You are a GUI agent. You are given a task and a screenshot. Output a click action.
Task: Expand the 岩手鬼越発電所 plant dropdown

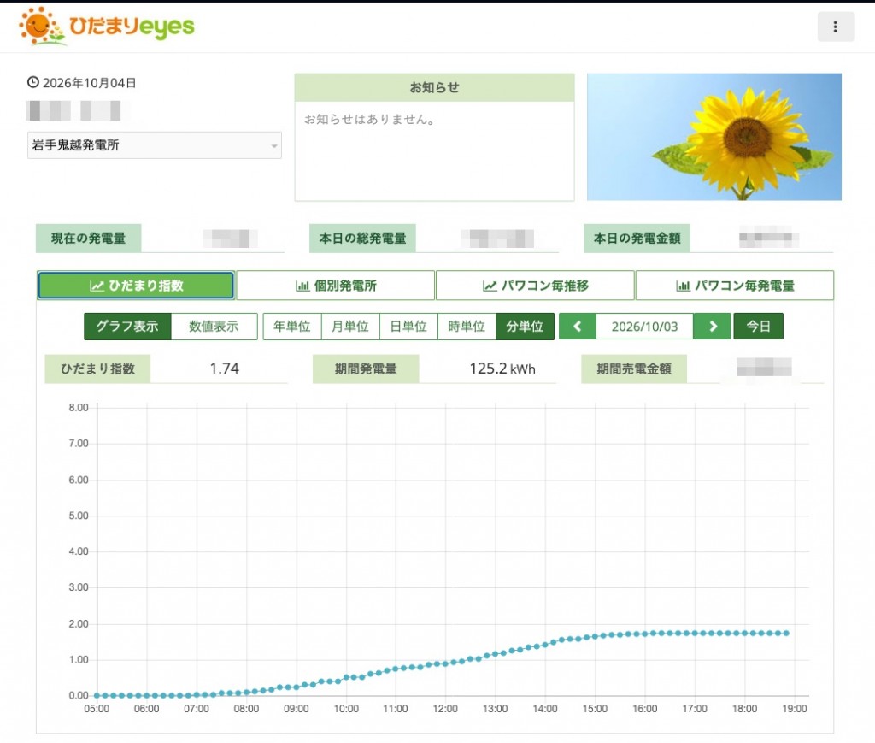pos(155,145)
